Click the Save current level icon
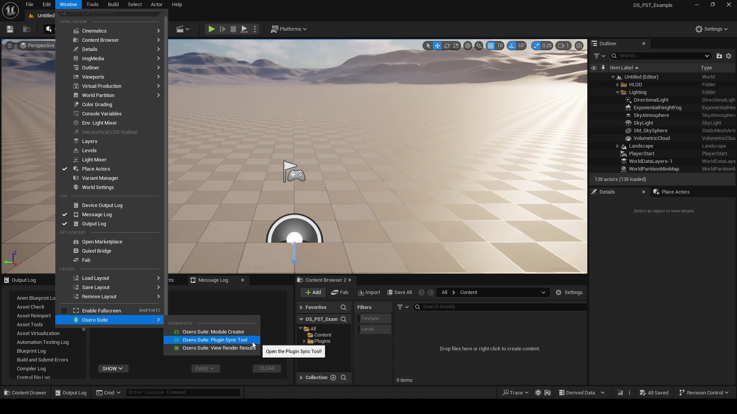Image resolution: width=737 pixels, height=414 pixels. pyautogui.click(x=10, y=29)
